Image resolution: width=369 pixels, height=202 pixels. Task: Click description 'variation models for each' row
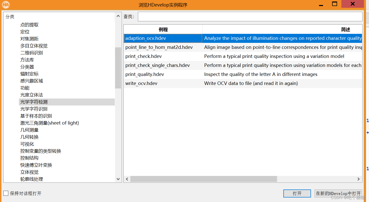[x=283, y=65]
